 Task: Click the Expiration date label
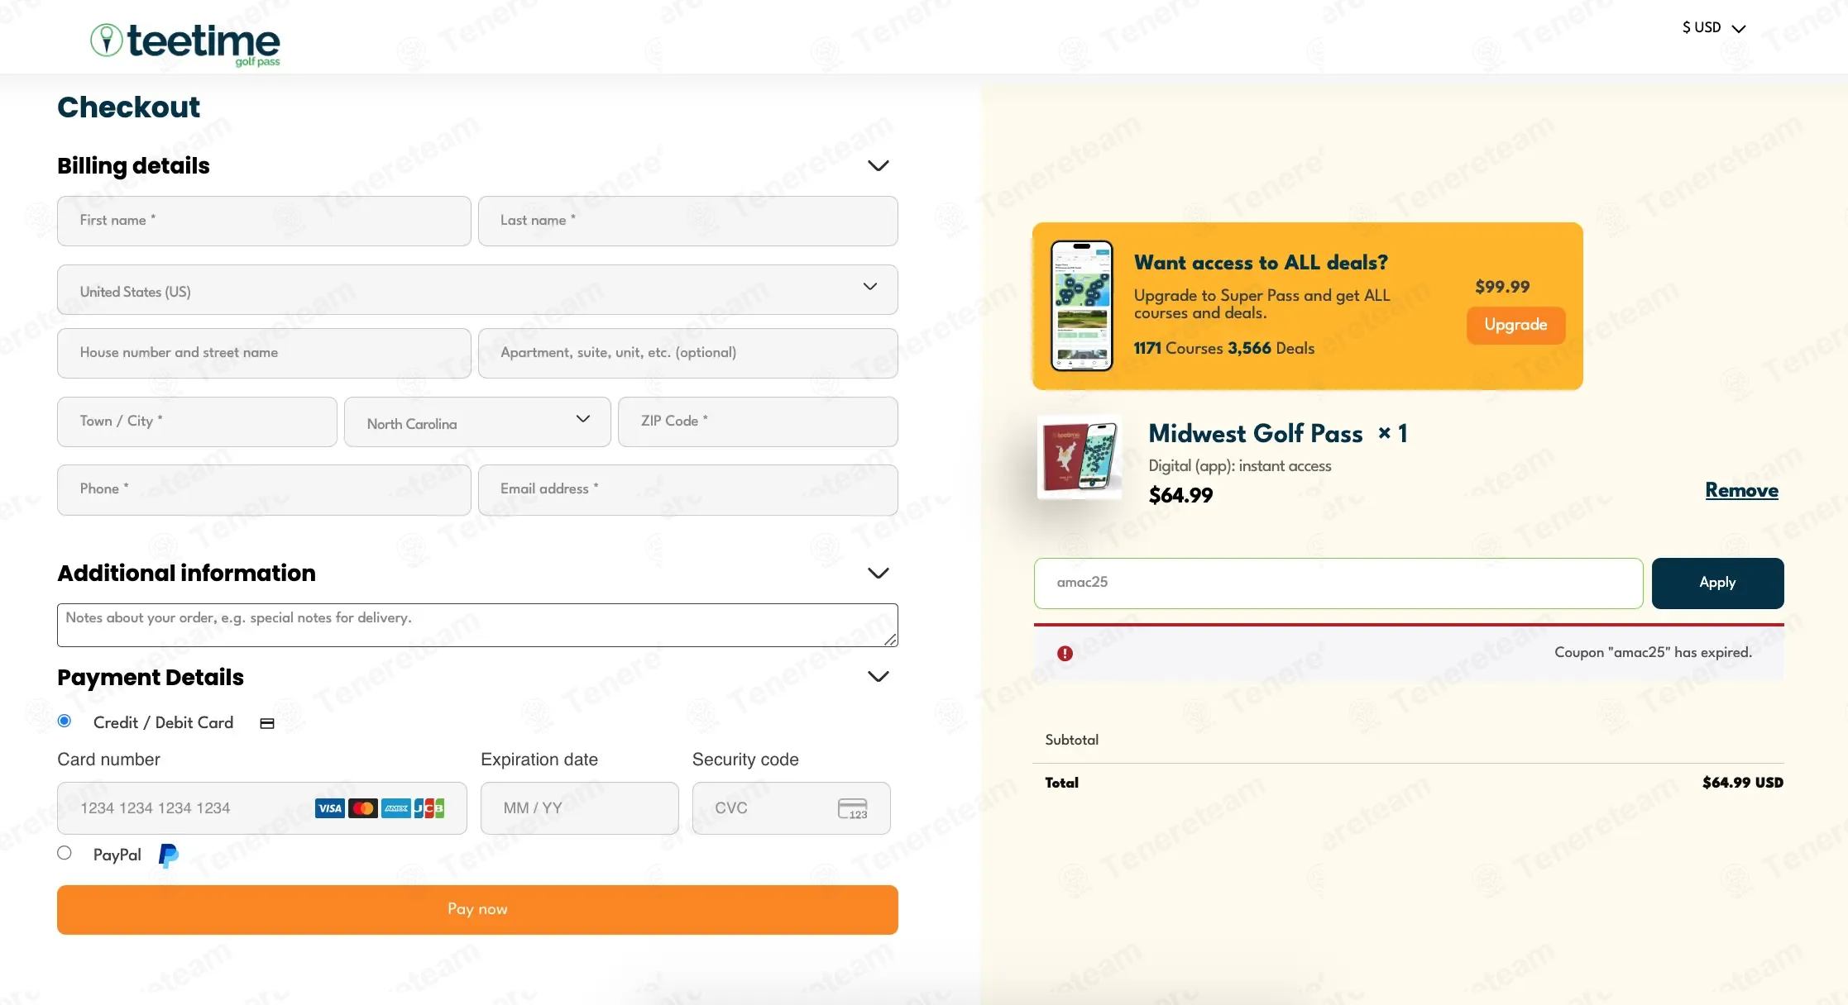pos(539,760)
